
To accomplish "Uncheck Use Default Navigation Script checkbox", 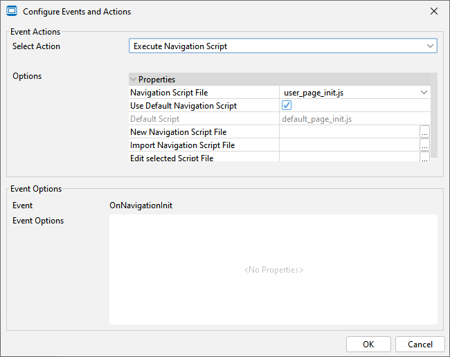I will coord(287,106).
